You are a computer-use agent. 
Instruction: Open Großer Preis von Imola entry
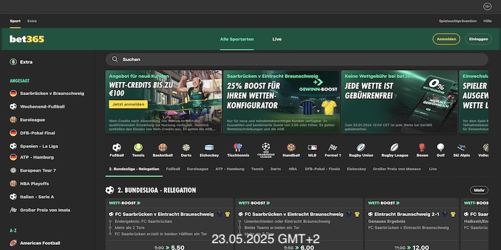coord(40,210)
